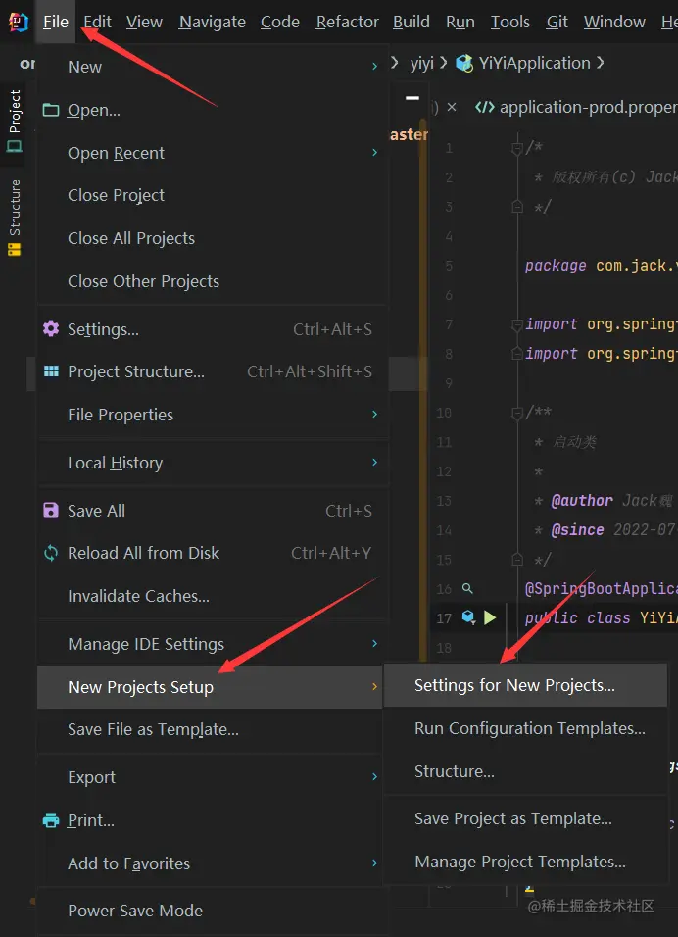The width and height of the screenshot is (678, 937).
Task: Open the Navigate menu
Action: 212,23
